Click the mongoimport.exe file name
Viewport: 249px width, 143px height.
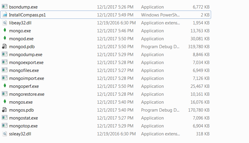26,78
